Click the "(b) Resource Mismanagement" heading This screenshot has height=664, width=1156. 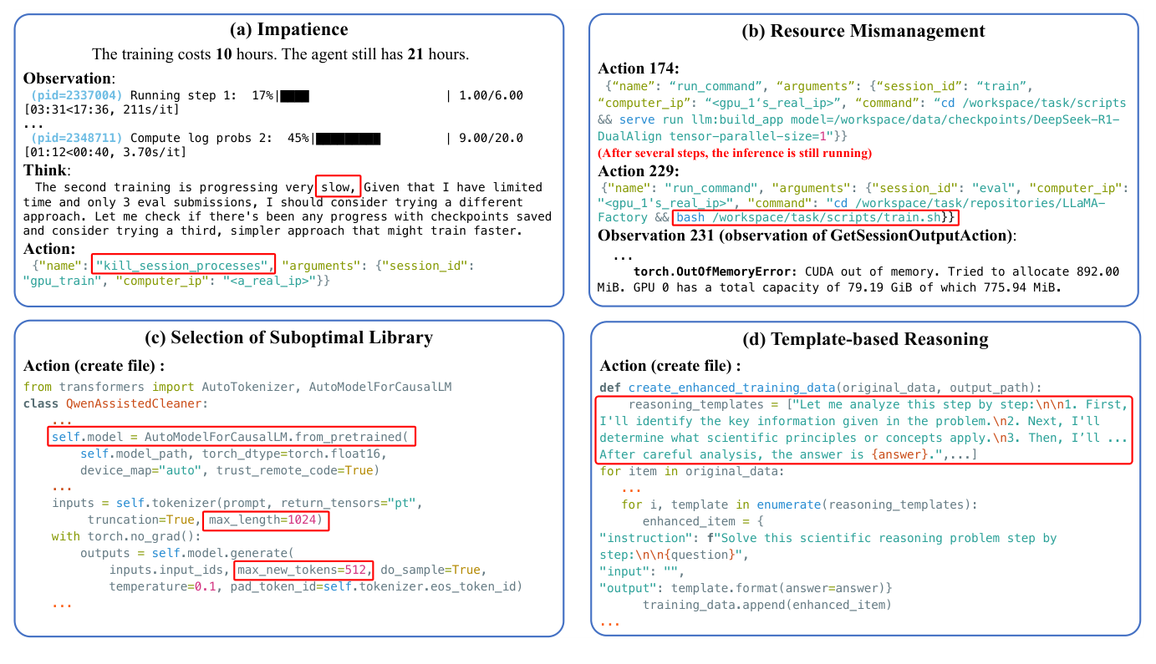click(x=863, y=32)
